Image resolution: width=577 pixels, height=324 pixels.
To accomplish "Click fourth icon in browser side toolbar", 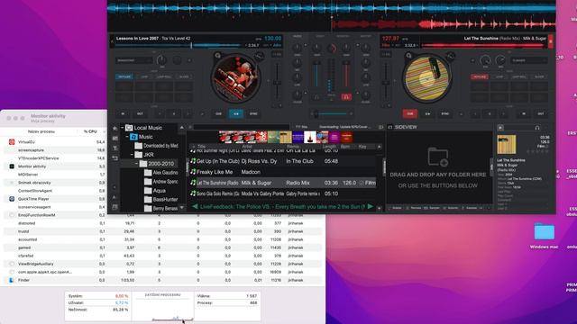I will point(114,158).
